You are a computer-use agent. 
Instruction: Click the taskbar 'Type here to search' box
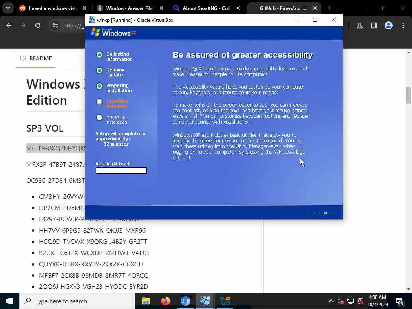coord(77,301)
